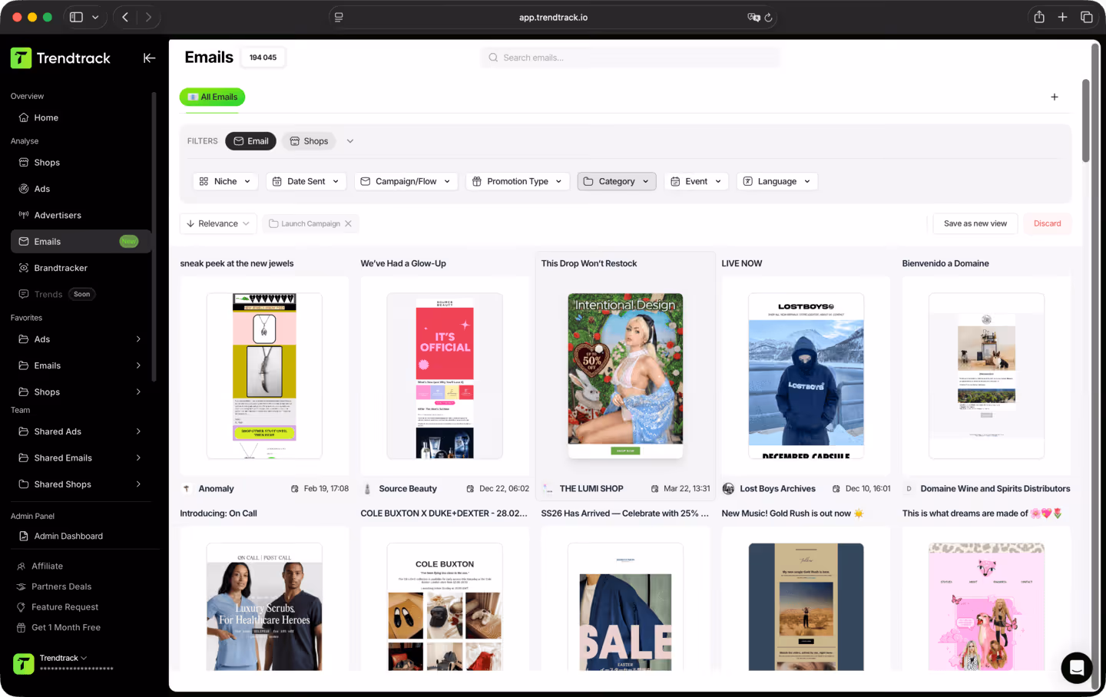Reload the page in address bar
Viewport: 1106px width, 697px height.
click(x=768, y=17)
